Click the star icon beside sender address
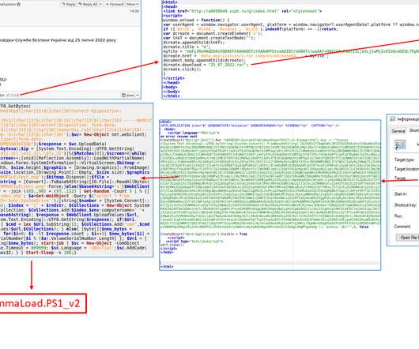Viewport: 419px width, 349px height. point(19,4)
